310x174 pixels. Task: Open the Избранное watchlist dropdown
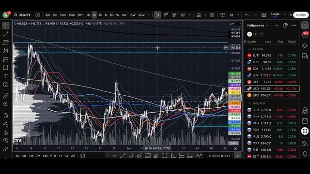coord(257,26)
